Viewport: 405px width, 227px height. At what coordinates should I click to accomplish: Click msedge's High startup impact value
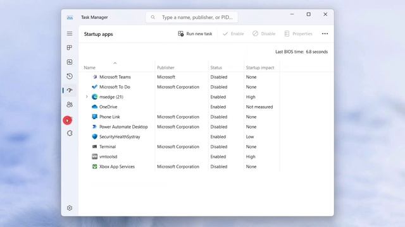(x=251, y=96)
